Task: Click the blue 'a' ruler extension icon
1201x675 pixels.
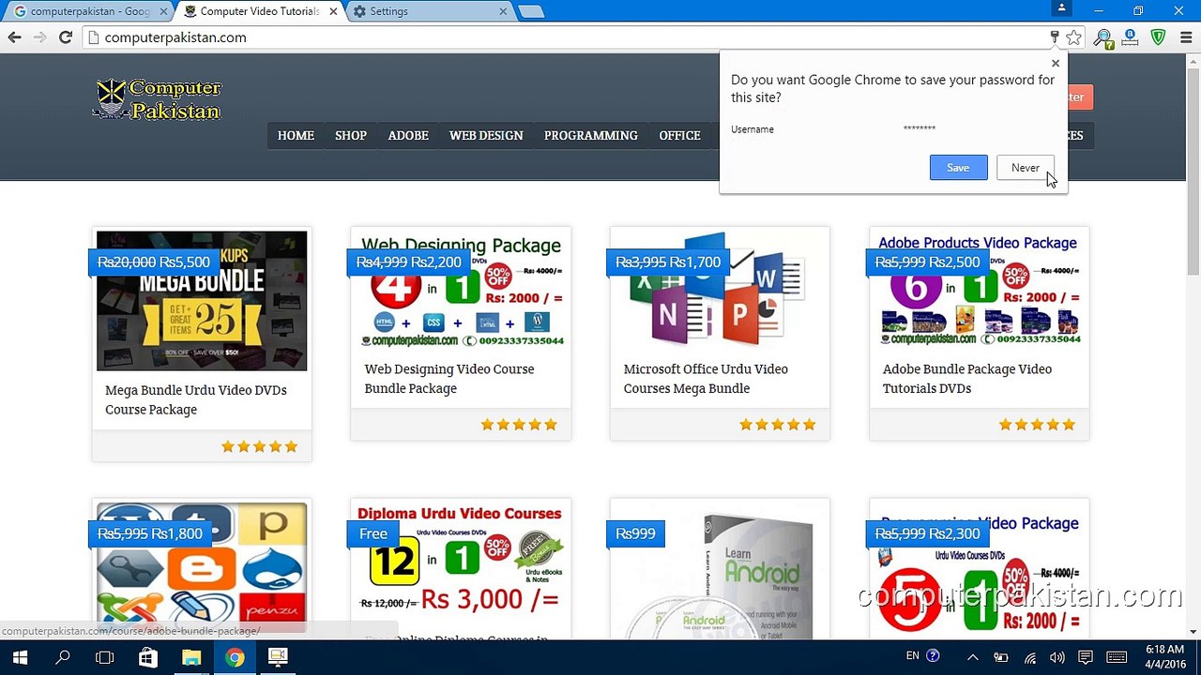Action: [x=1131, y=37]
